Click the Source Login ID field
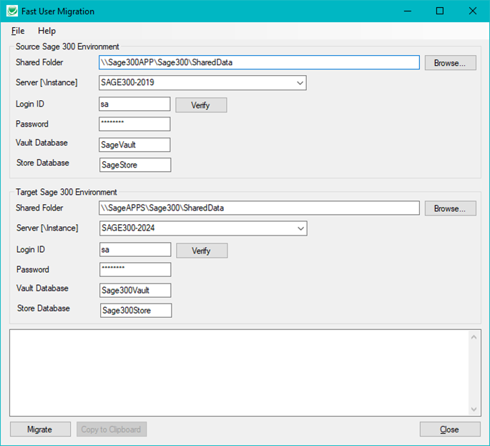Screen dimensions: 490x446 pos(134,104)
